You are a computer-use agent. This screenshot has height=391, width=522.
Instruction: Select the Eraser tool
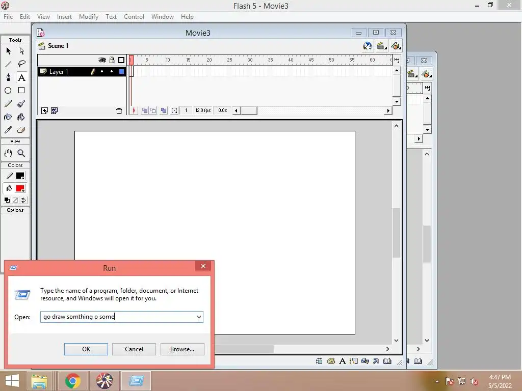point(21,130)
